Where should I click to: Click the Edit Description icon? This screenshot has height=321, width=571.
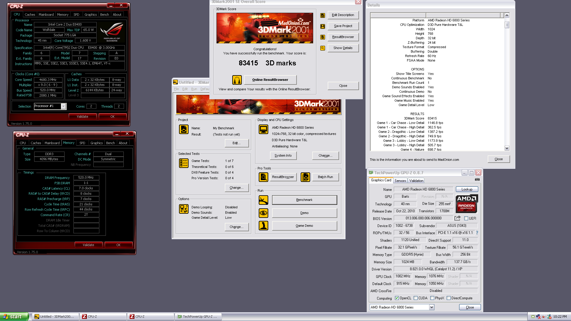(323, 15)
